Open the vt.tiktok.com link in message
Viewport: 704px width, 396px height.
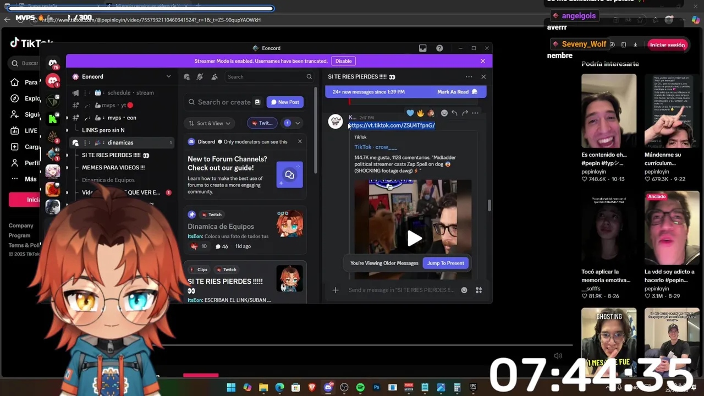[x=392, y=125]
